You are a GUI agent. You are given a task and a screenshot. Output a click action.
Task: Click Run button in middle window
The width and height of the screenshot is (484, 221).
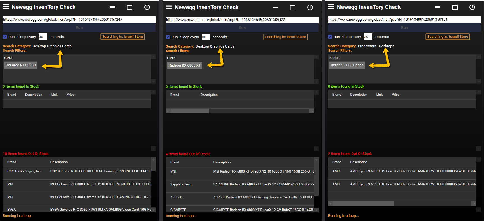(x=242, y=28)
